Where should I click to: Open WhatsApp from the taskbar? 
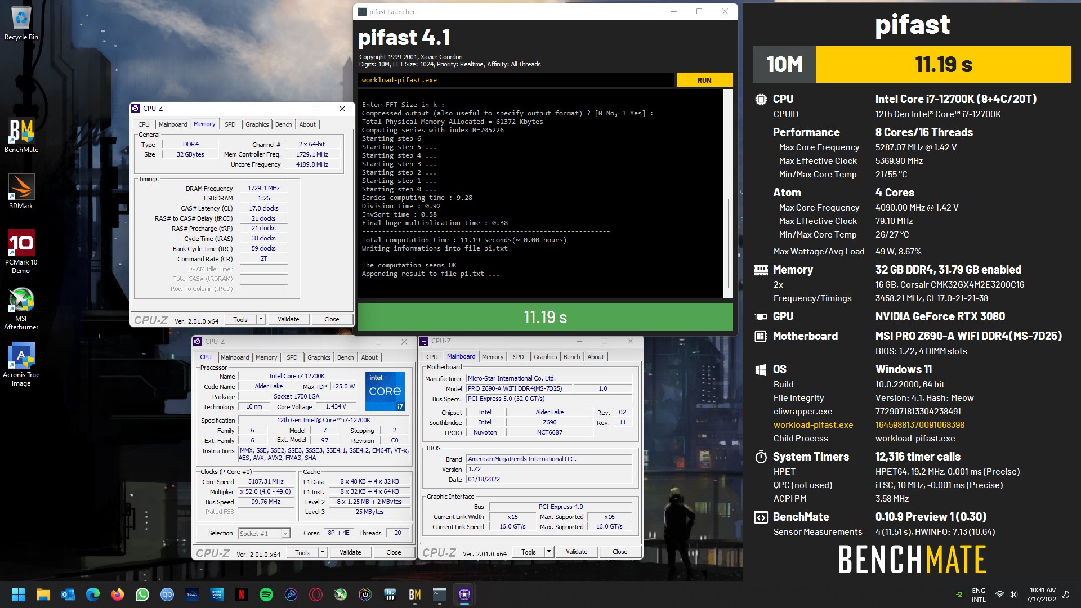(x=142, y=594)
